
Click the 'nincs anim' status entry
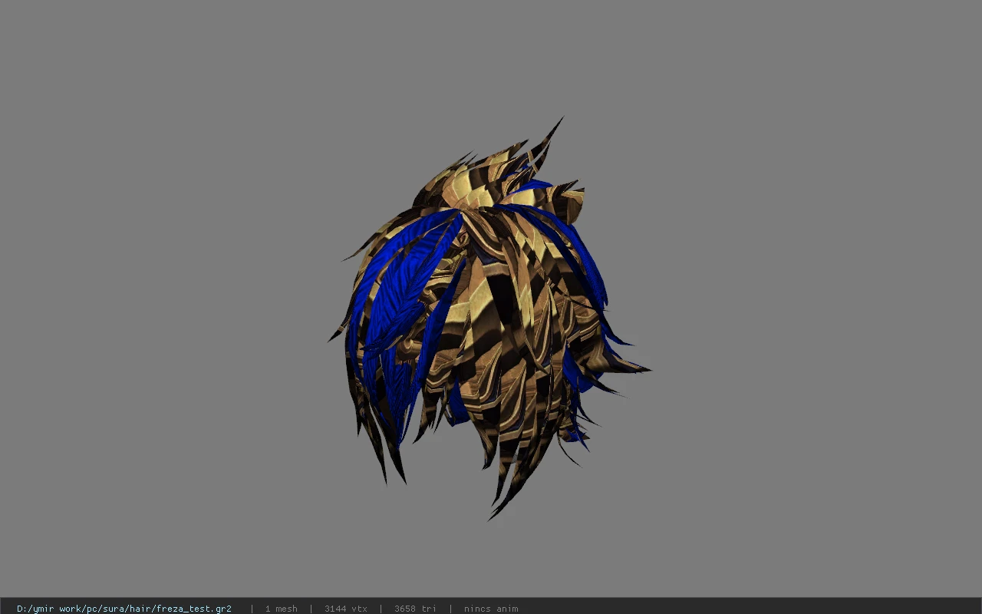pos(490,609)
